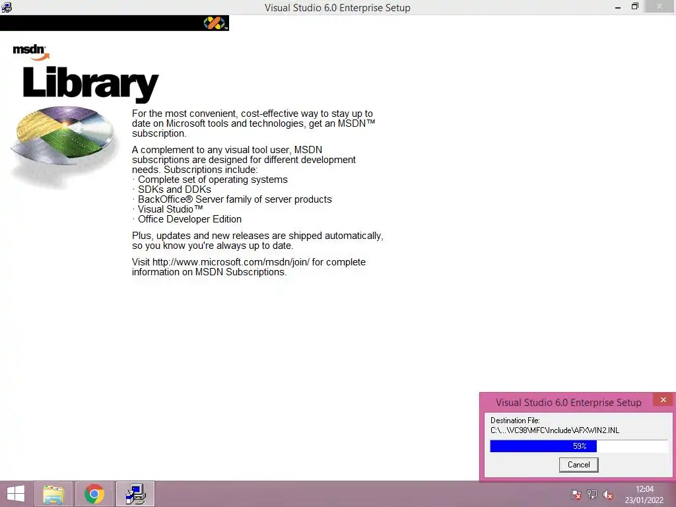Click the BackOffice Server family bullet
The height and width of the screenshot is (507, 676).
coord(234,199)
